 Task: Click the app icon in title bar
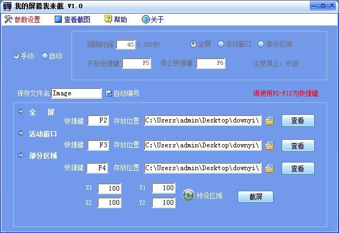click(8, 7)
